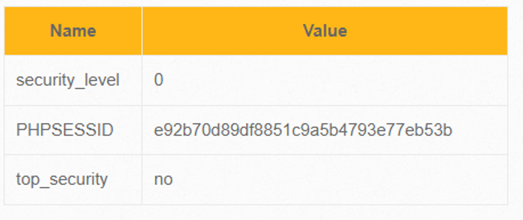This screenshot has width=523, height=220.
Task: Select the security_level cookie name cell
Action: (73, 80)
